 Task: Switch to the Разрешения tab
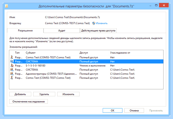click(x=25, y=31)
